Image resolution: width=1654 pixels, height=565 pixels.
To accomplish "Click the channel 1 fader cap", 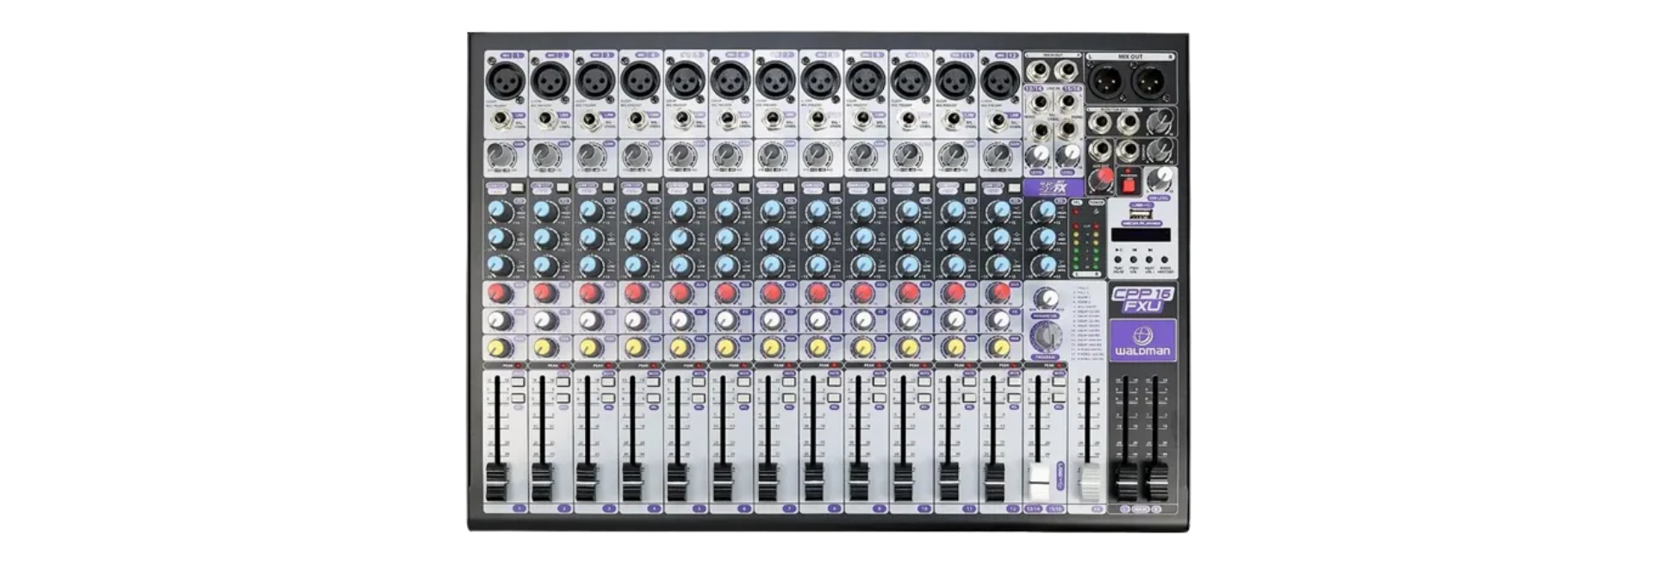I will [x=497, y=482].
